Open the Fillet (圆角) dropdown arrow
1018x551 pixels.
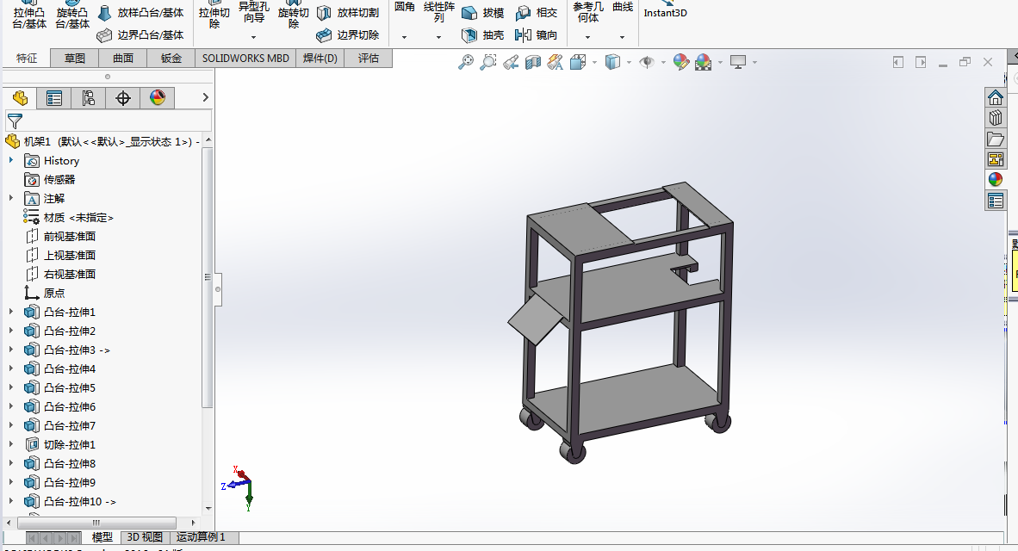coord(404,38)
